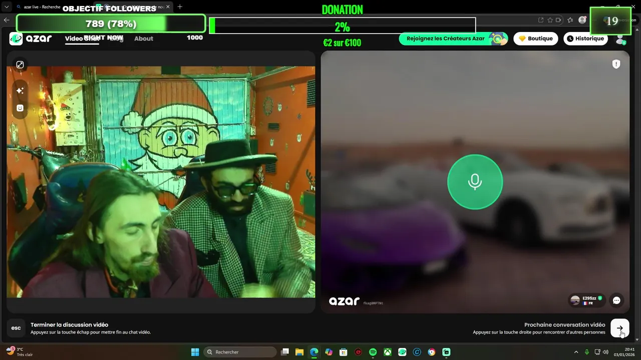Screen dimensions: 641x360
Task: Close the second browser tab
Action: 168,7
